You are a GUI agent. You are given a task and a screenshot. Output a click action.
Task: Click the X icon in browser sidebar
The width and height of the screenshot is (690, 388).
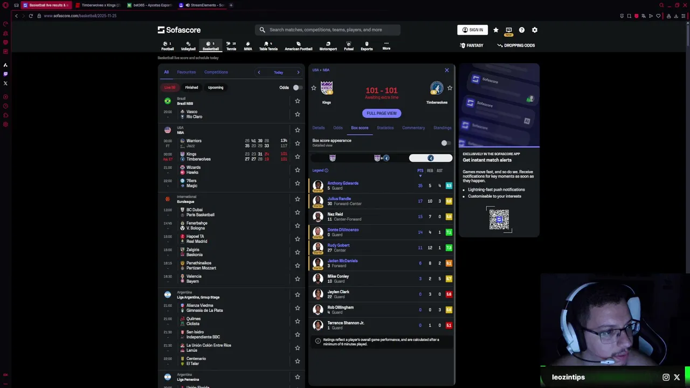pos(5,84)
